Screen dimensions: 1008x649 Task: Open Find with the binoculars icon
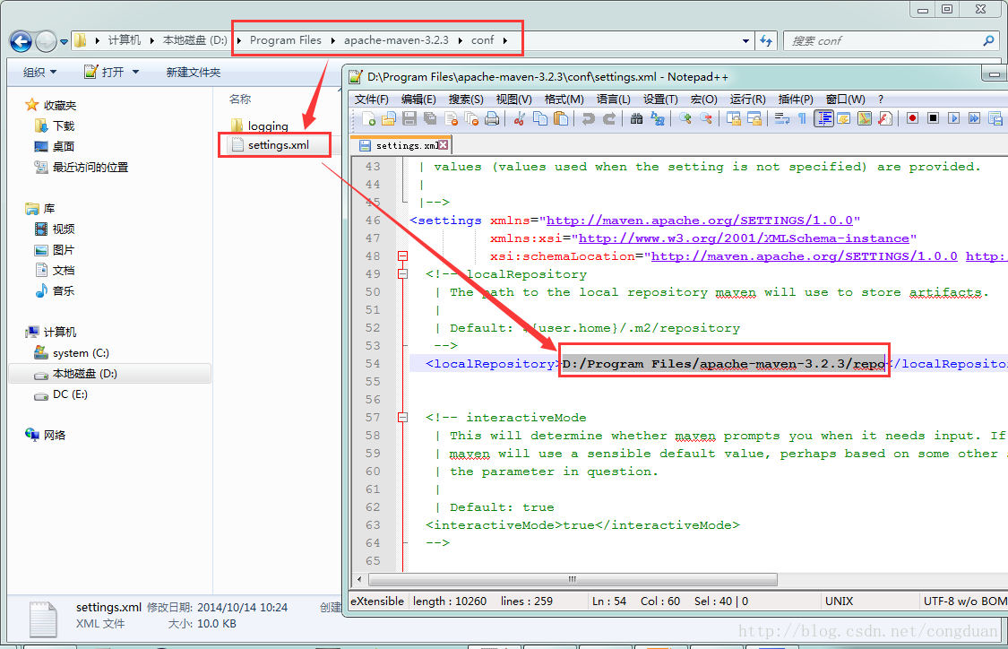[636, 118]
